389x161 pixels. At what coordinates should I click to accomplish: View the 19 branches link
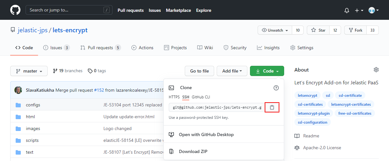tap(68, 71)
